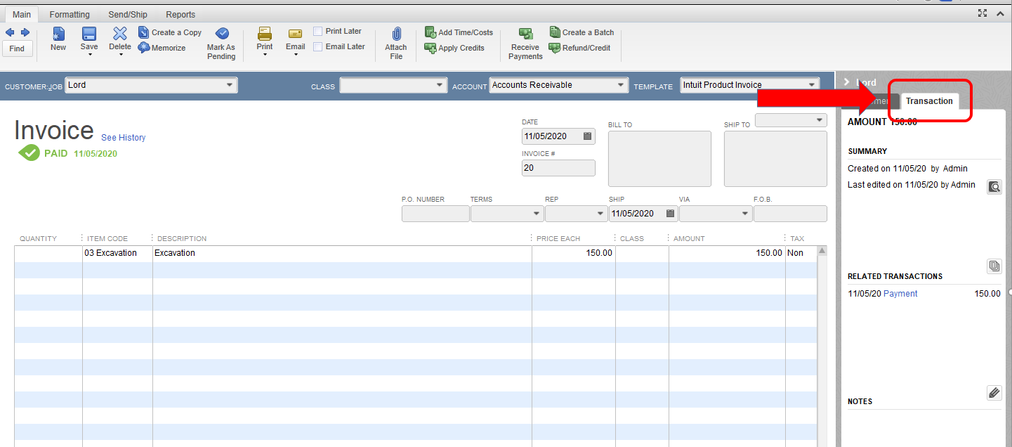1012x447 pixels.
Task: Switch to the Formatting ribbon tab
Action: pyautogui.click(x=70, y=15)
